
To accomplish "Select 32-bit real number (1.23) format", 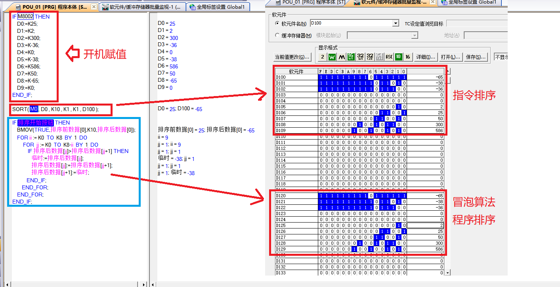I will pos(370,57).
